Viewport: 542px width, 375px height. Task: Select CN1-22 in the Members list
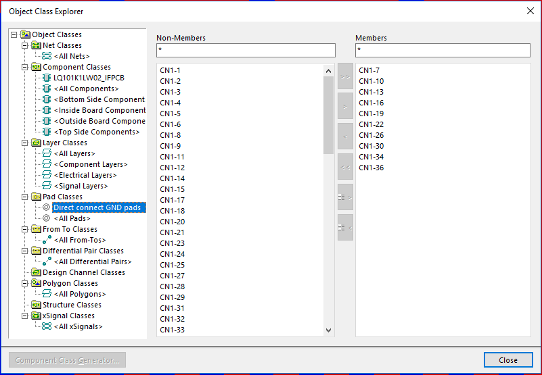371,124
